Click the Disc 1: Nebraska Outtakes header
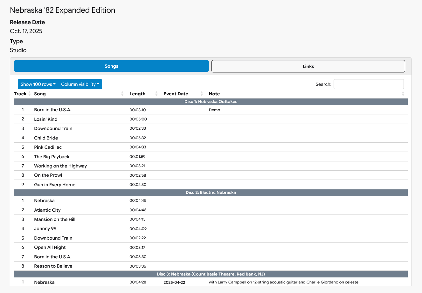Image resolution: width=422 pixels, height=293 pixels. click(x=211, y=102)
